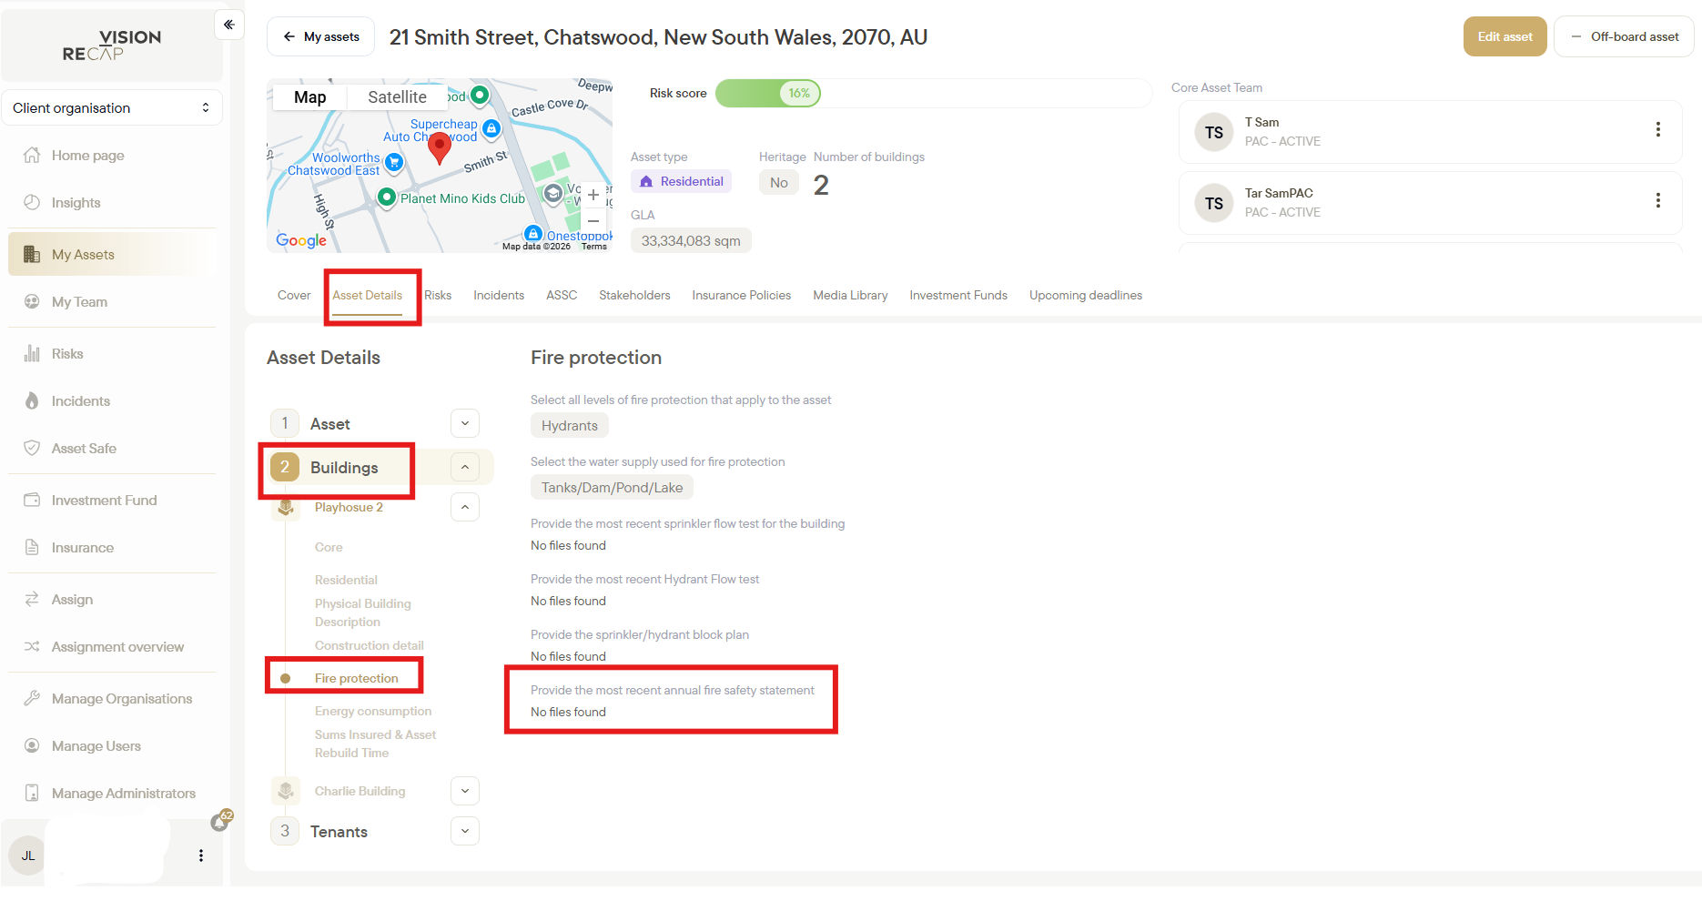The image size is (1702, 901).
Task: Open the Google Maps Terms link
Action: pos(594,247)
